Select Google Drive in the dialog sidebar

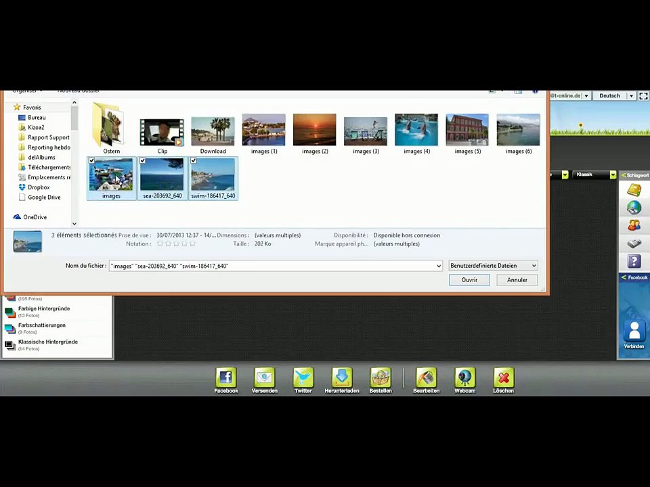pos(40,197)
